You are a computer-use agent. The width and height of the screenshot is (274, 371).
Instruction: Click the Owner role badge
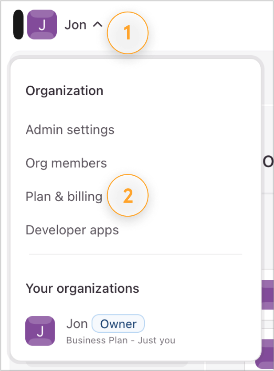click(118, 324)
